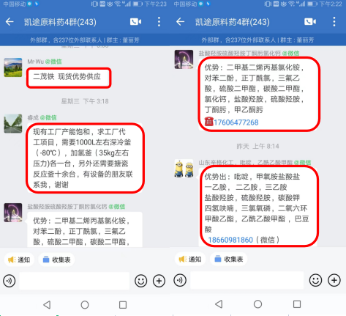Open the three-dot menu in left chat
Screen dimensions: 346x316
pyautogui.click(x=159, y=22)
